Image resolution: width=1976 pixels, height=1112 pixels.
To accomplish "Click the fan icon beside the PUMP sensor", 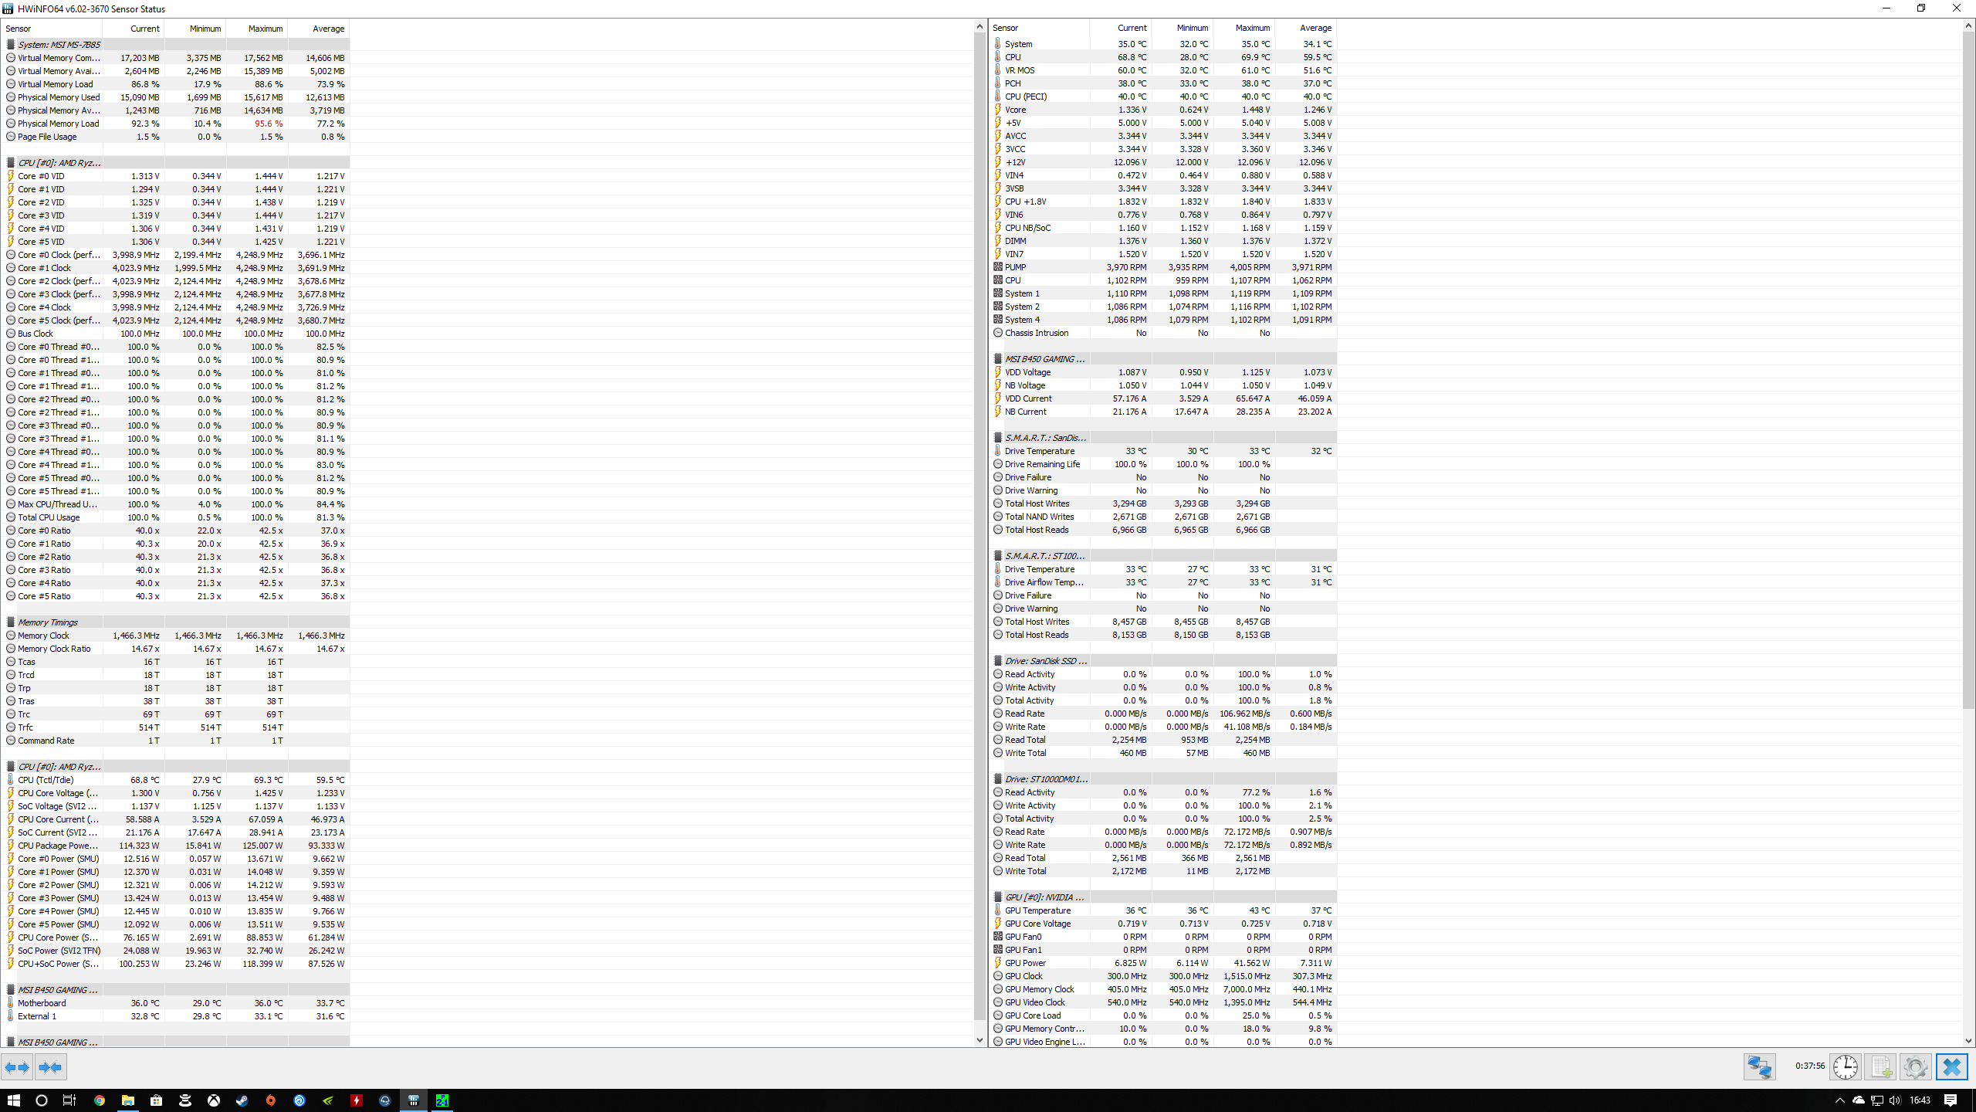I will [x=997, y=266].
